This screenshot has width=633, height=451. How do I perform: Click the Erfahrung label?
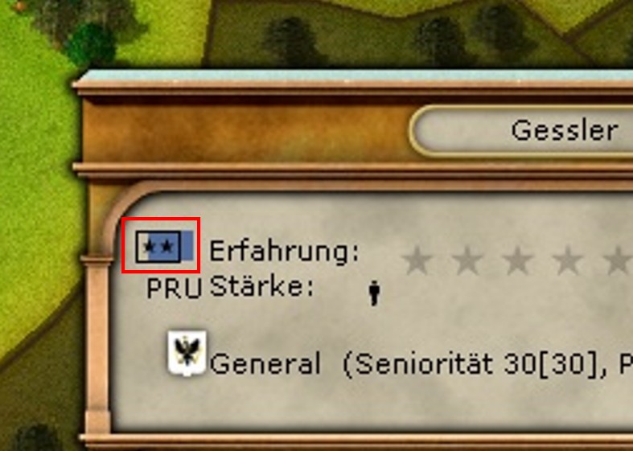(x=284, y=252)
